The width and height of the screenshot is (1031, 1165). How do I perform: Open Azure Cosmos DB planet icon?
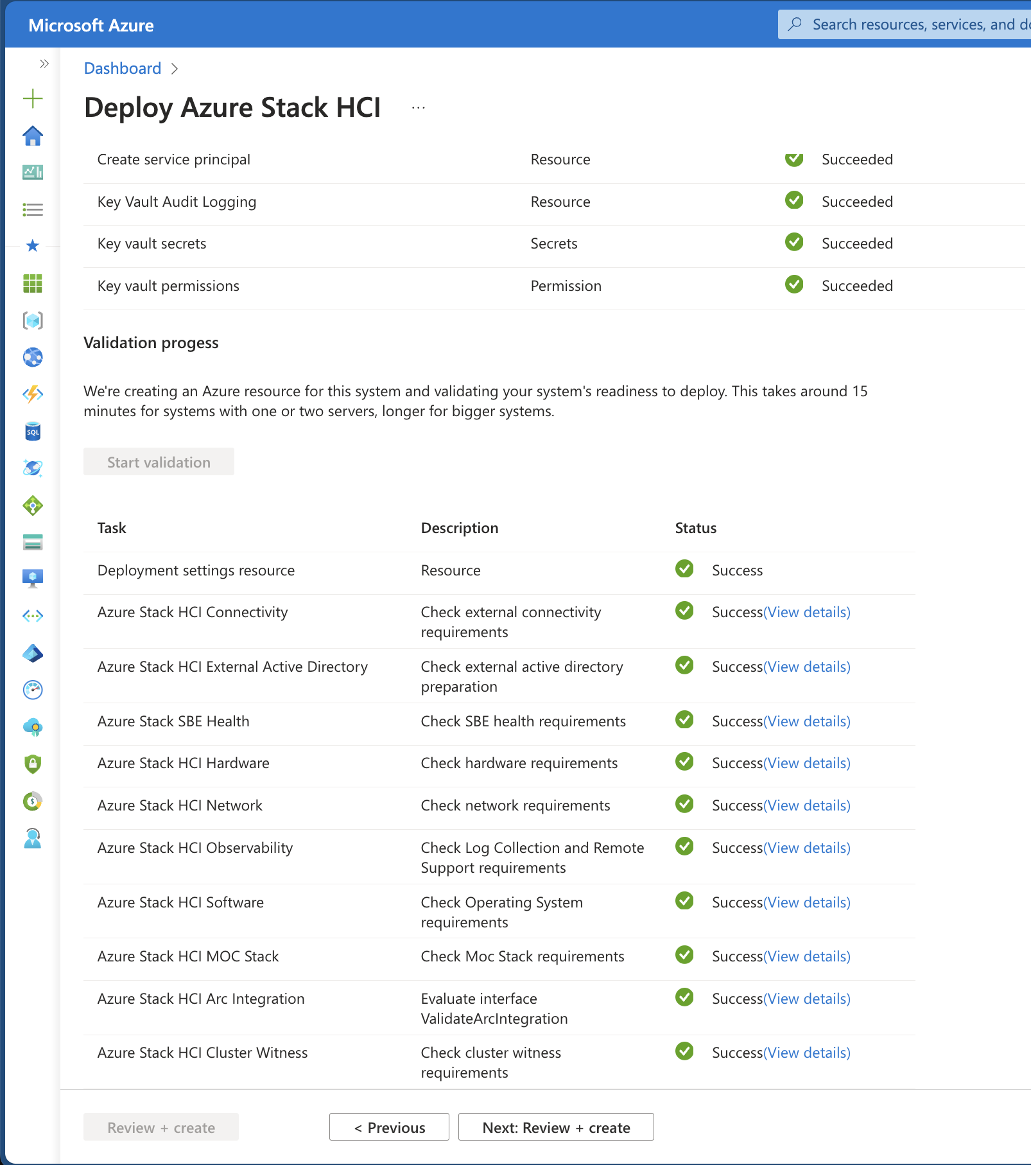[33, 468]
